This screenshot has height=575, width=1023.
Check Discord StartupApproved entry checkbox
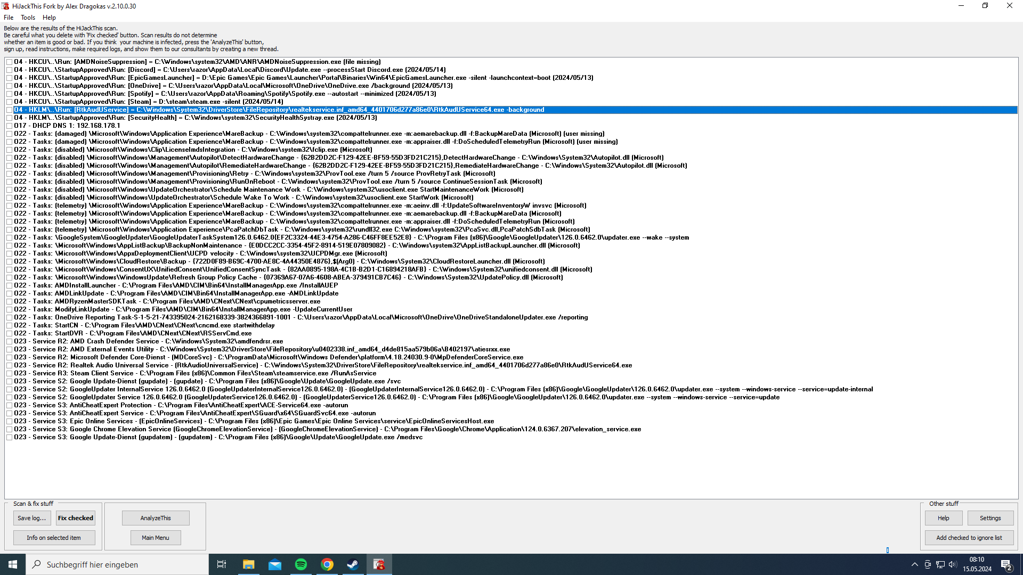click(10, 70)
